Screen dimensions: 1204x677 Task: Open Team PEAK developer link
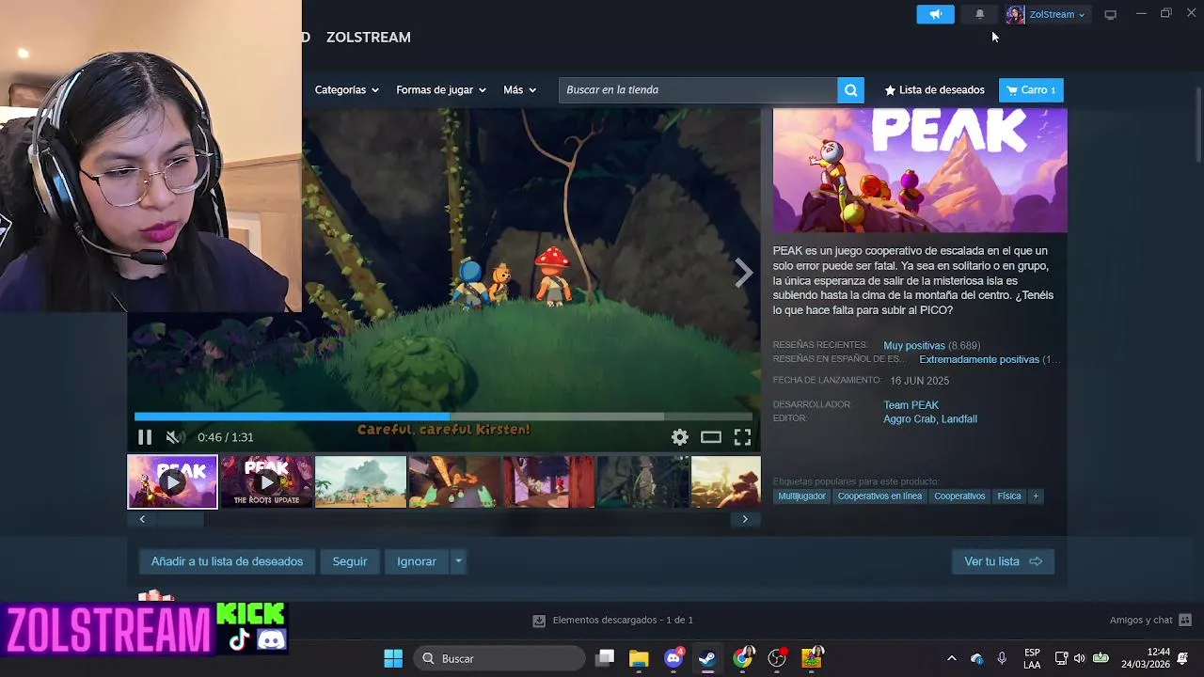tap(911, 404)
